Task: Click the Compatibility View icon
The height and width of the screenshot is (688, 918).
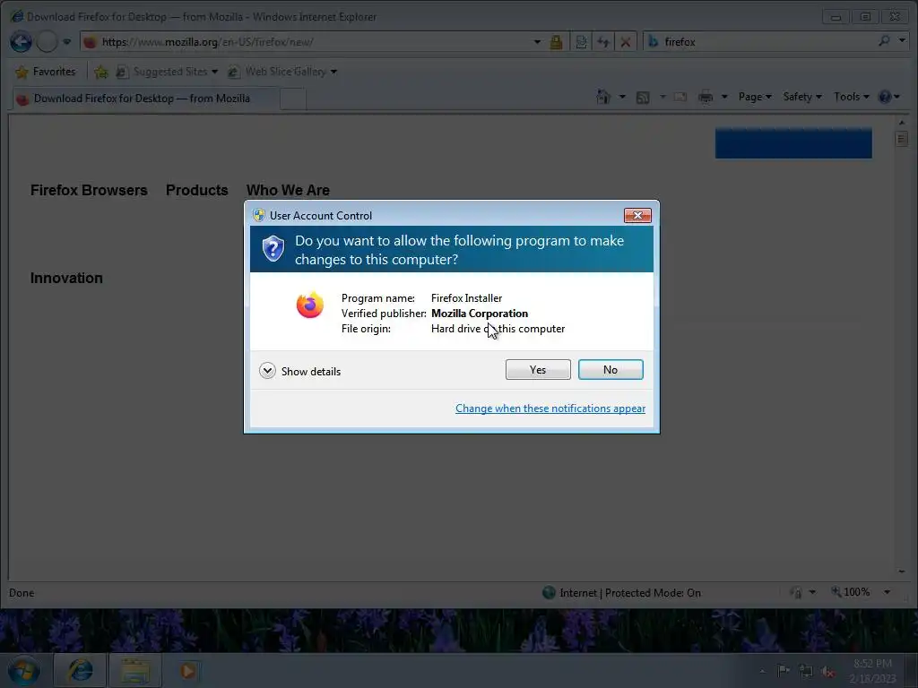Action: [581, 42]
